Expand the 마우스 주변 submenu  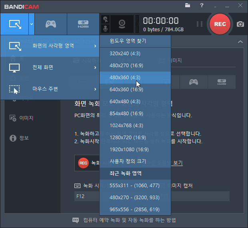tap(50, 89)
